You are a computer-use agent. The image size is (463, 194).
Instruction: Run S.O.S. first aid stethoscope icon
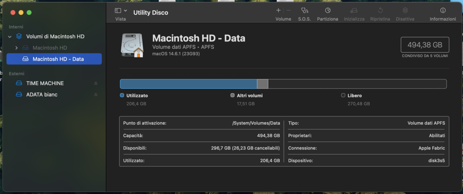tap(304, 11)
